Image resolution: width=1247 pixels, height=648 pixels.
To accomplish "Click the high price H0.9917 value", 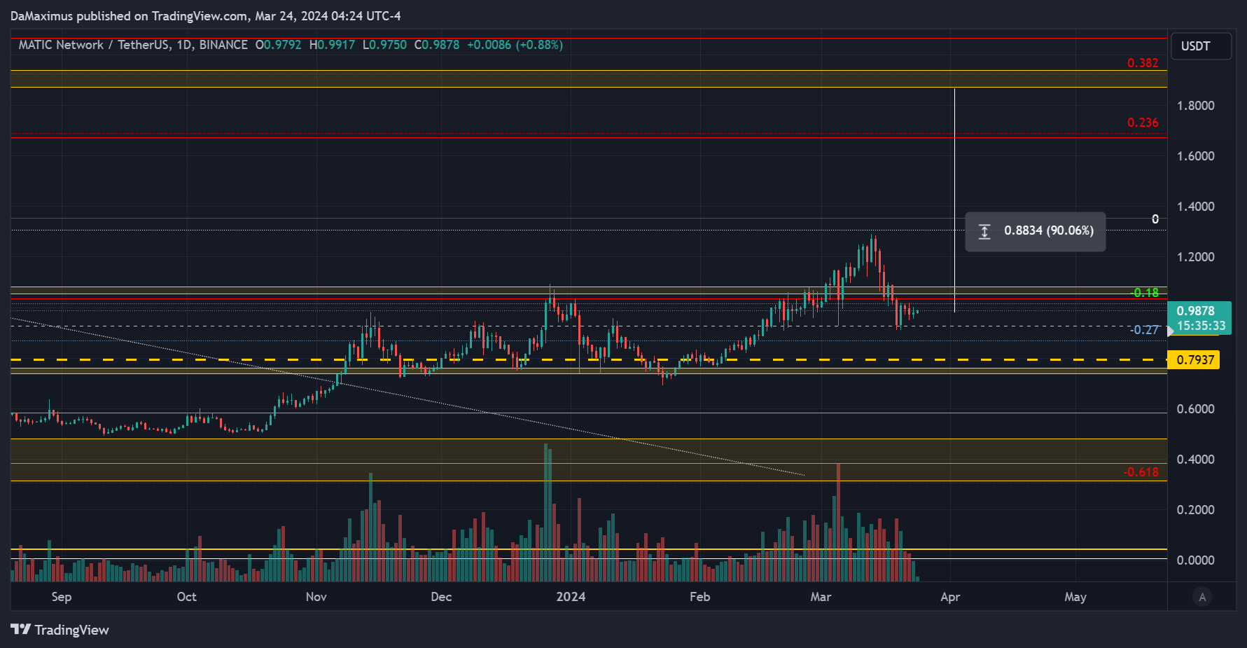I will pos(332,45).
